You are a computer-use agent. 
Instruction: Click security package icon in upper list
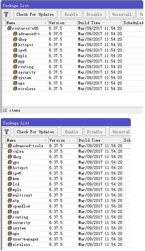15,72
